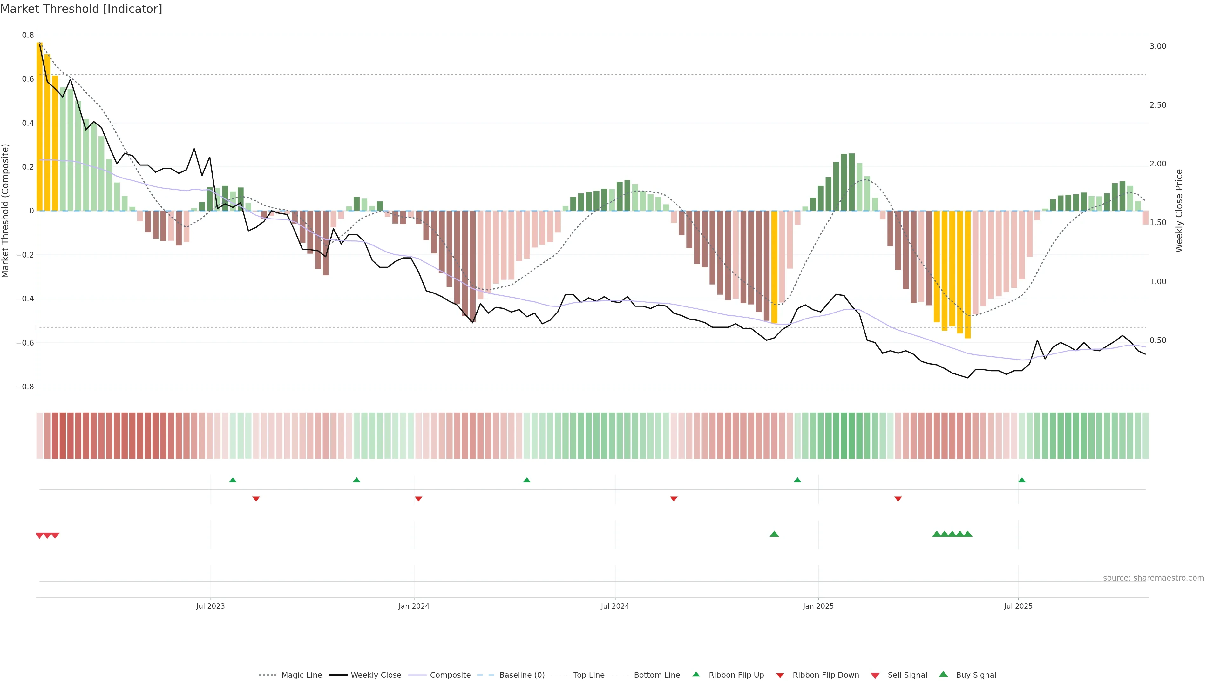The width and height of the screenshot is (1220, 686).
Task: Toggle Baseline (0) in legend
Action: pyautogui.click(x=521, y=675)
